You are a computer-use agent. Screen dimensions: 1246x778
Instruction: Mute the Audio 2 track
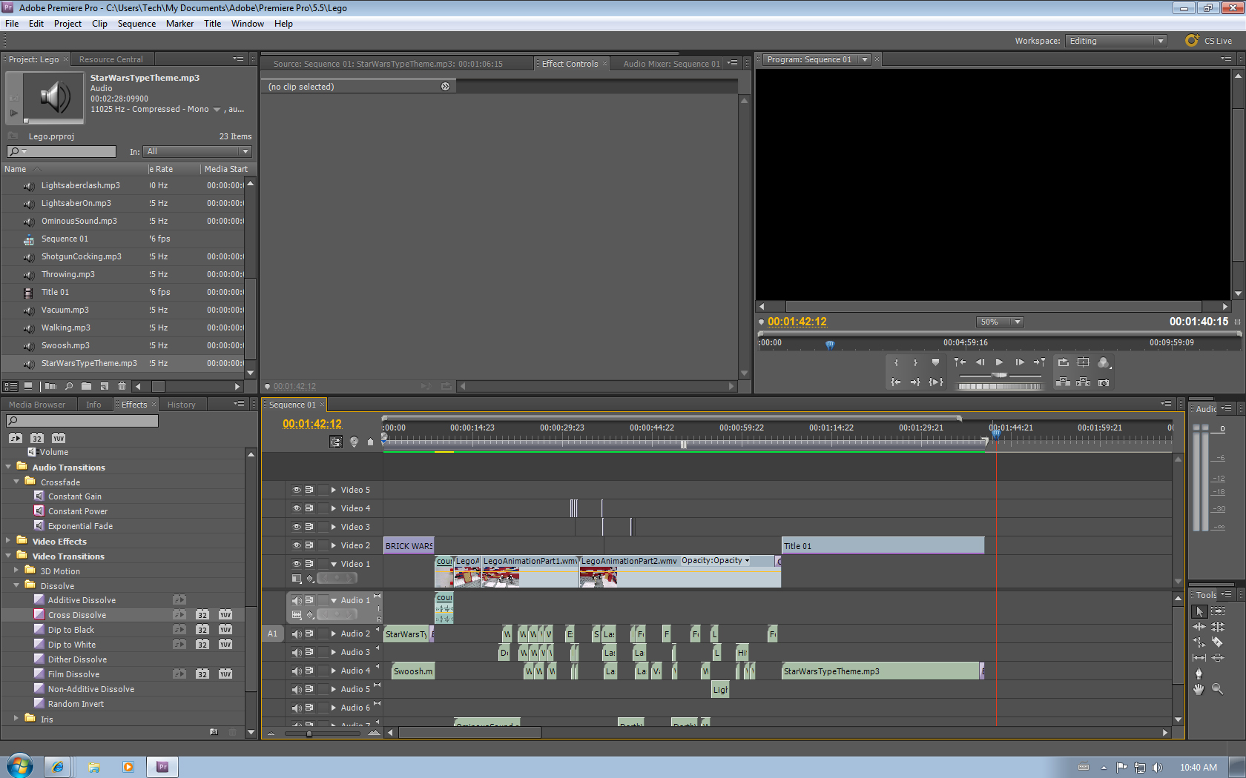[x=297, y=634]
